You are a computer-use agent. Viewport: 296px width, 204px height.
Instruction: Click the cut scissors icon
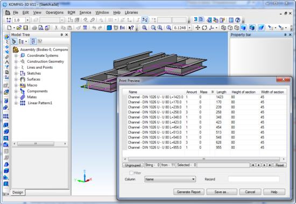(56, 28)
